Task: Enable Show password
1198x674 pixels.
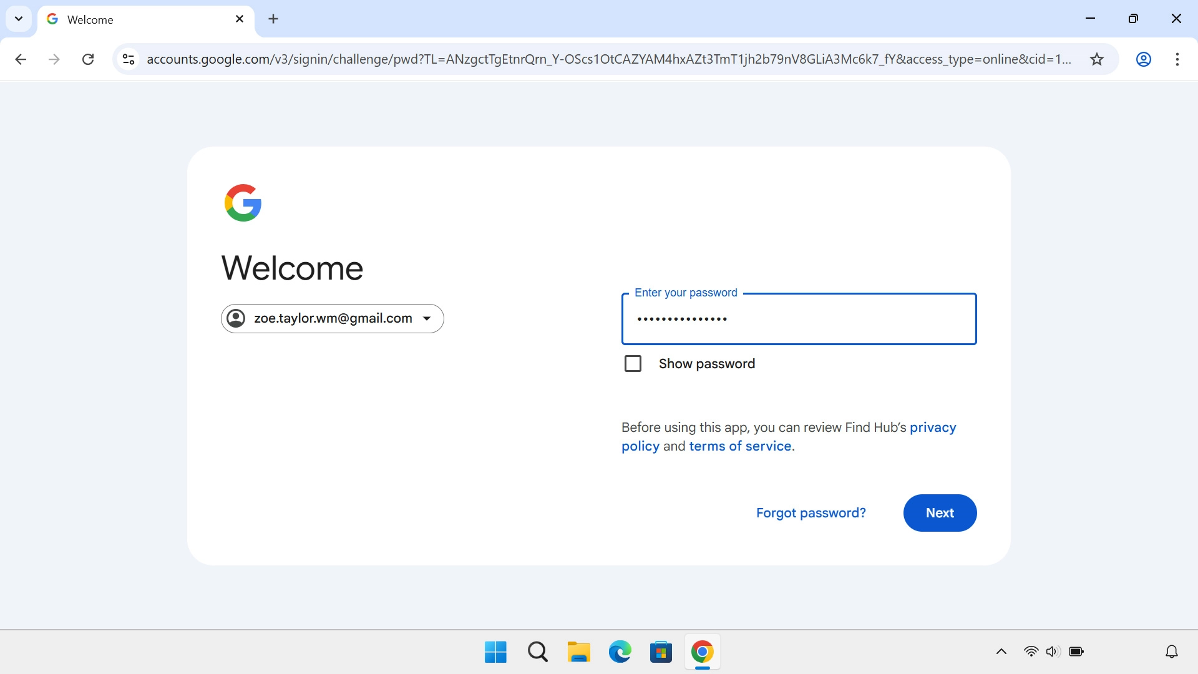Action: click(x=633, y=363)
